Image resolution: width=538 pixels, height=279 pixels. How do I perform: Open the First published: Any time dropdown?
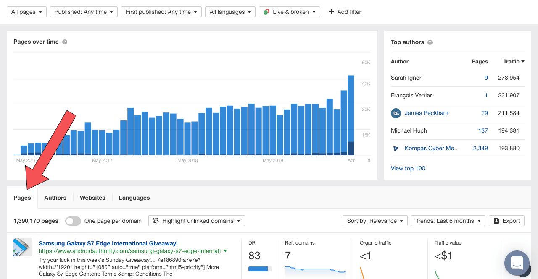[x=161, y=12]
